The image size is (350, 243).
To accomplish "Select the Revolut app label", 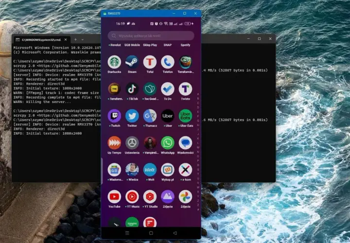I will (115, 45).
